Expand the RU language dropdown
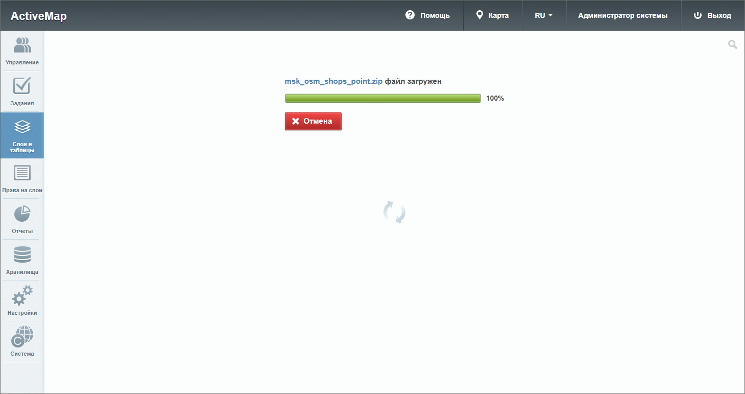Viewport: 745px width, 394px height. coord(543,15)
